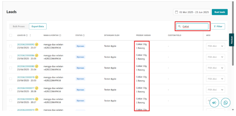Open Pilih Aksi dropdown for lead 20250623000077
The image size is (236, 116).
pos(215,90)
